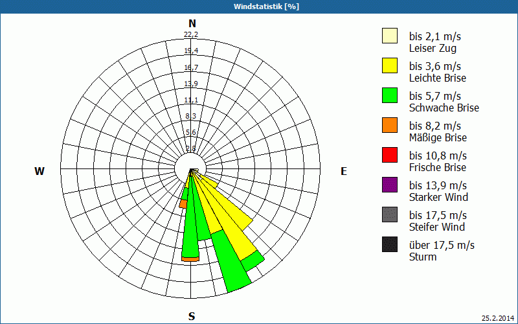Click the 'Frische Brise' legend label
This screenshot has width=518, height=324.
click(438, 167)
